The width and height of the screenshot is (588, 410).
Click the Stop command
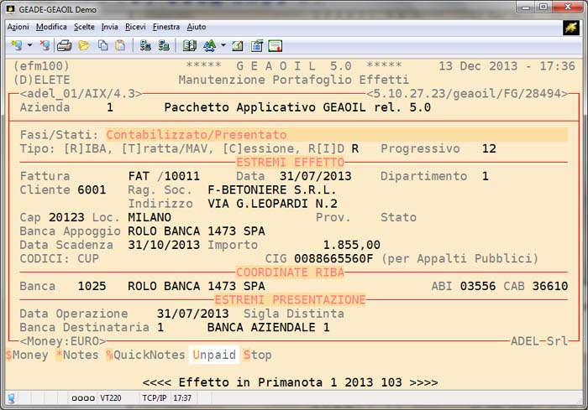point(257,355)
